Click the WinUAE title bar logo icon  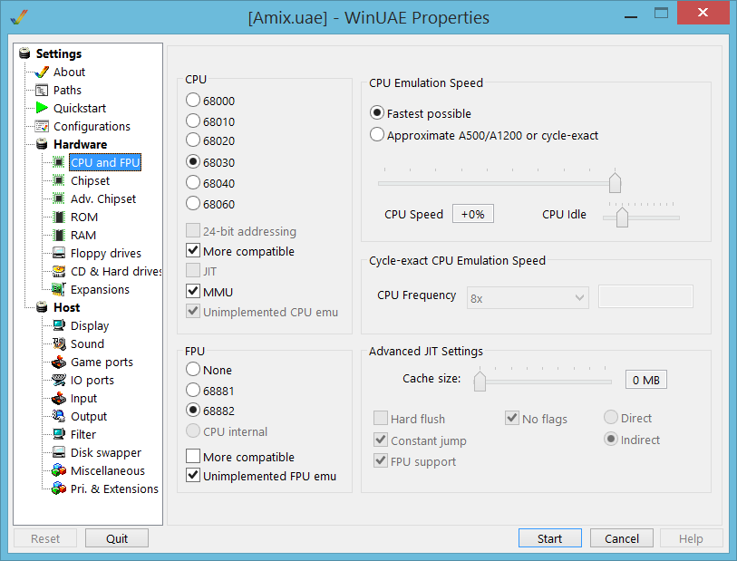click(19, 17)
